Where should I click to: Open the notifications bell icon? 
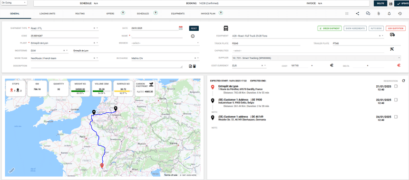pos(389,14)
